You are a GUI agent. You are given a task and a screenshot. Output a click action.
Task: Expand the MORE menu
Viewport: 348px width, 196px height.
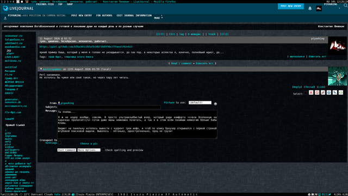click(x=158, y=18)
